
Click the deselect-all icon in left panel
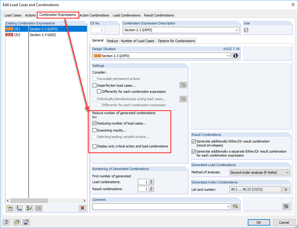(38, 208)
